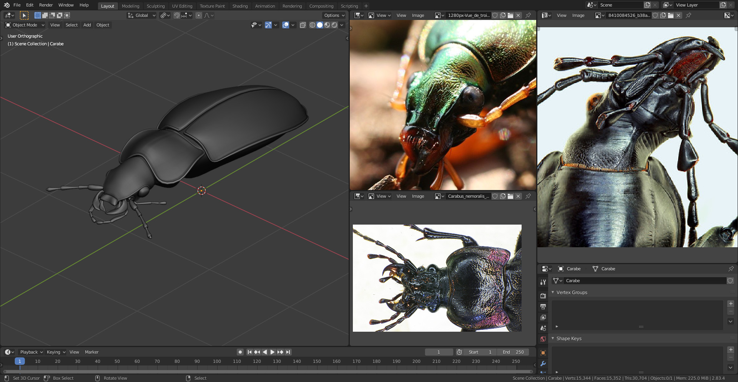Image resolution: width=738 pixels, height=382 pixels.
Task: Open the viewport Options dropdown
Action: [x=334, y=15]
